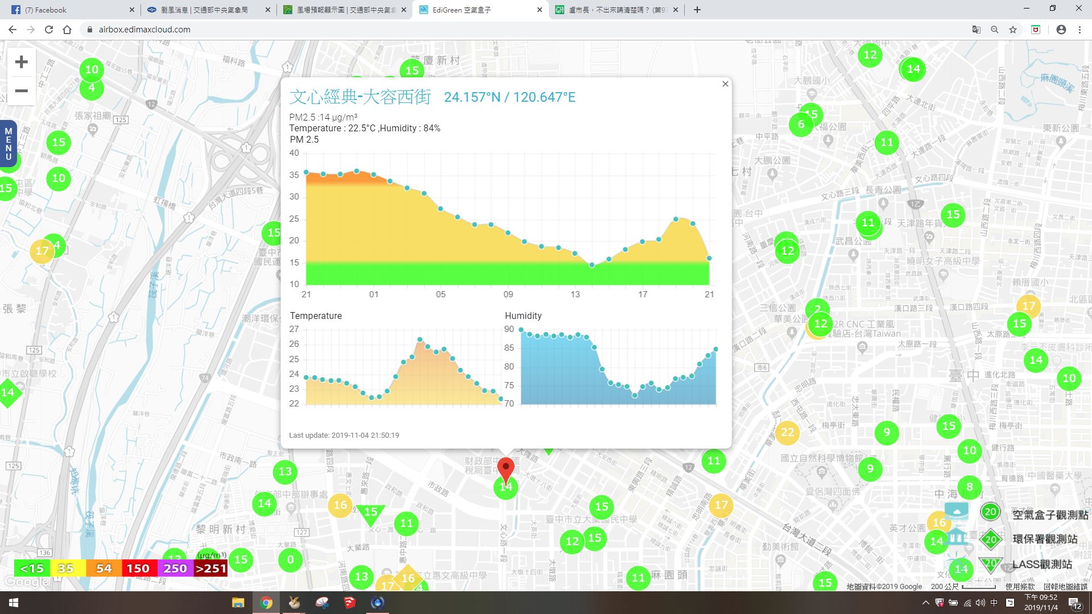
Task: Switch to the 風場預報顯示圖 tab
Action: tap(345, 10)
